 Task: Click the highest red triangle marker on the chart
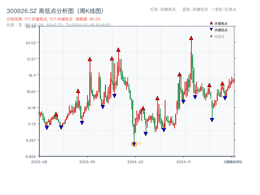point(191,38)
